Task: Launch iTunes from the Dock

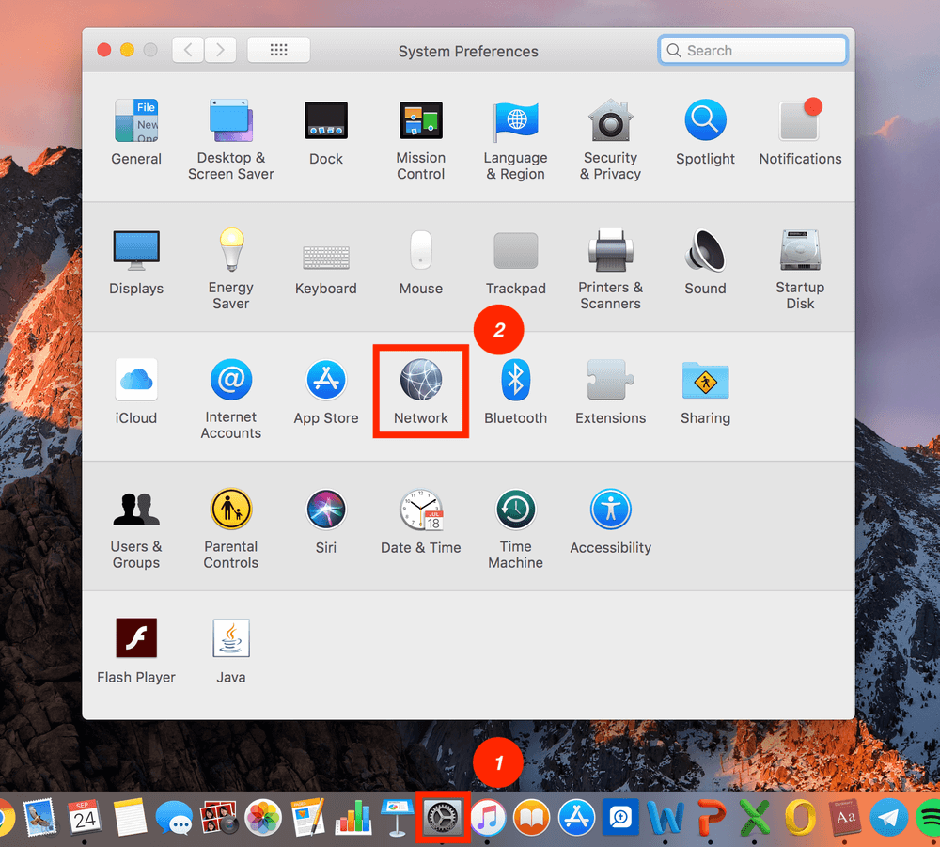Action: (487, 817)
